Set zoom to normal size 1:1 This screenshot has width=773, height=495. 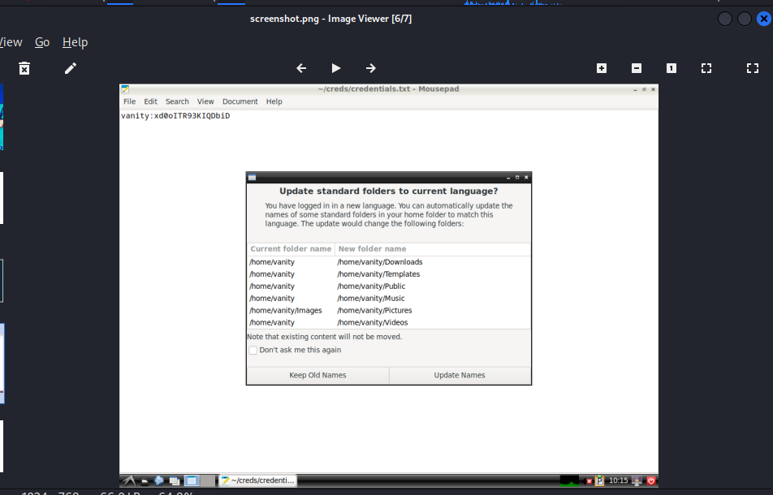(x=672, y=68)
